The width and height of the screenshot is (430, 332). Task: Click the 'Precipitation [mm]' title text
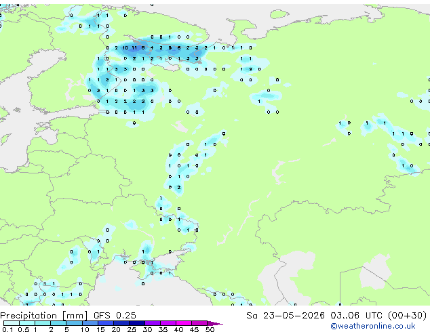coord(44,316)
